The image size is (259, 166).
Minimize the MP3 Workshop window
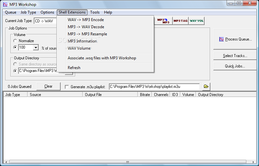pos(231,3)
